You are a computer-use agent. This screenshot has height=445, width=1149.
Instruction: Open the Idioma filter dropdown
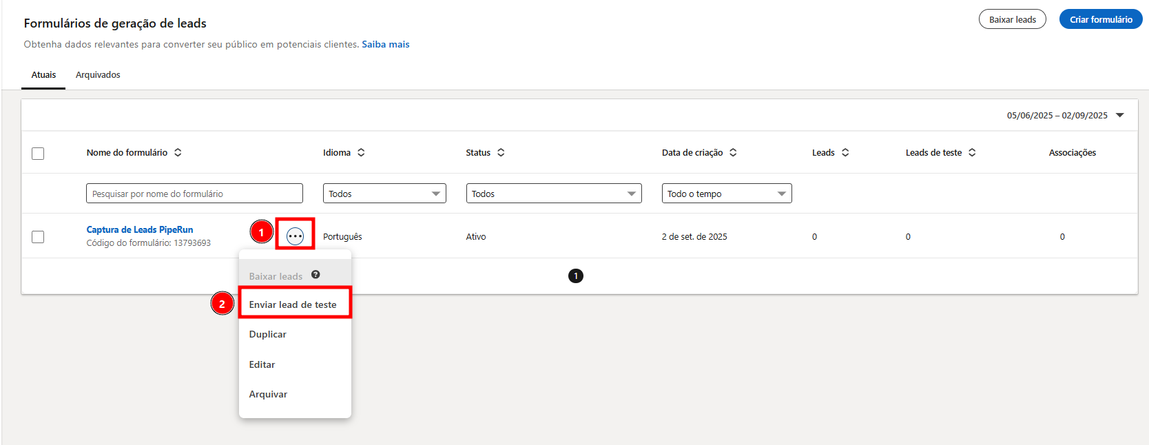pos(384,194)
